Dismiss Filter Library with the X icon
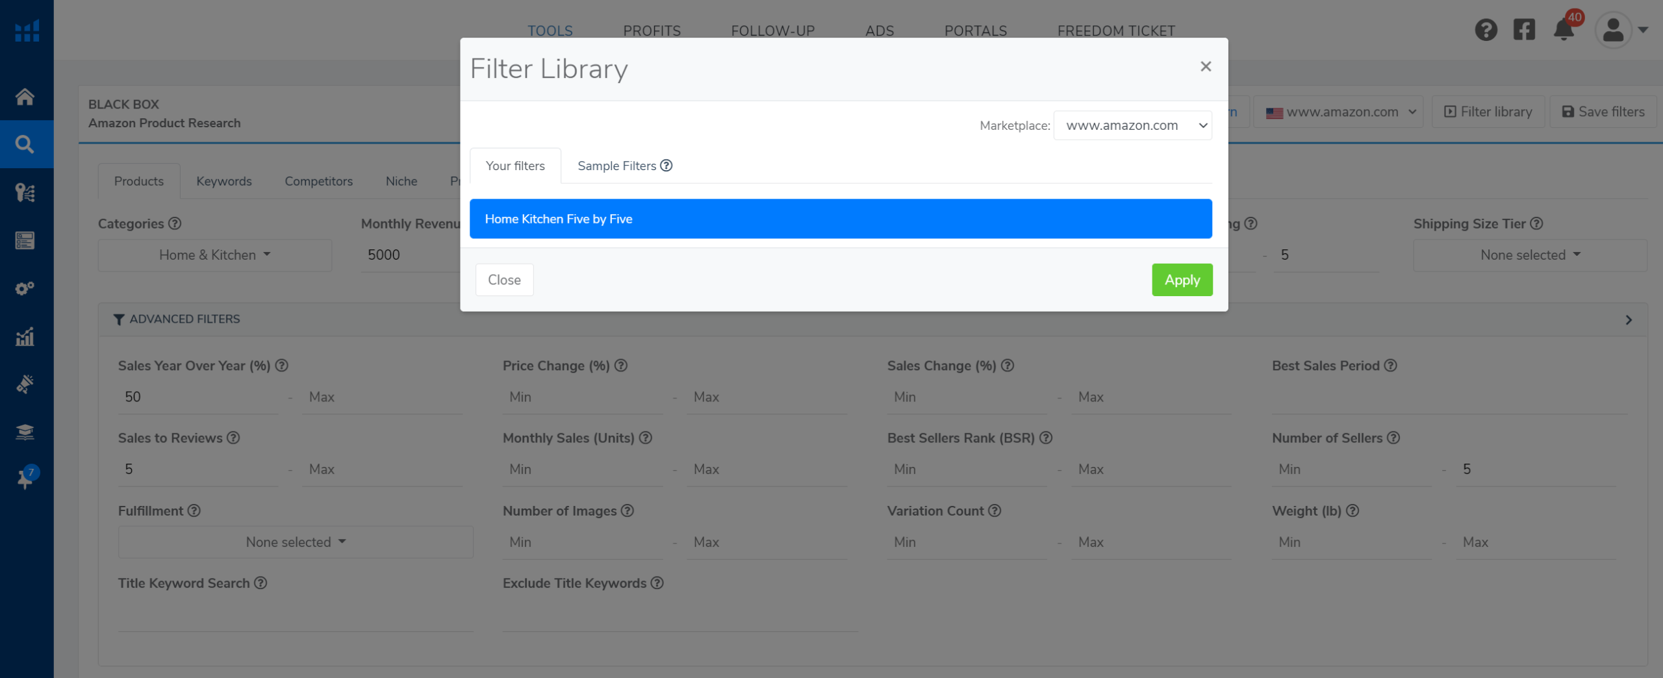Viewport: 1663px width, 678px height. [x=1206, y=66]
